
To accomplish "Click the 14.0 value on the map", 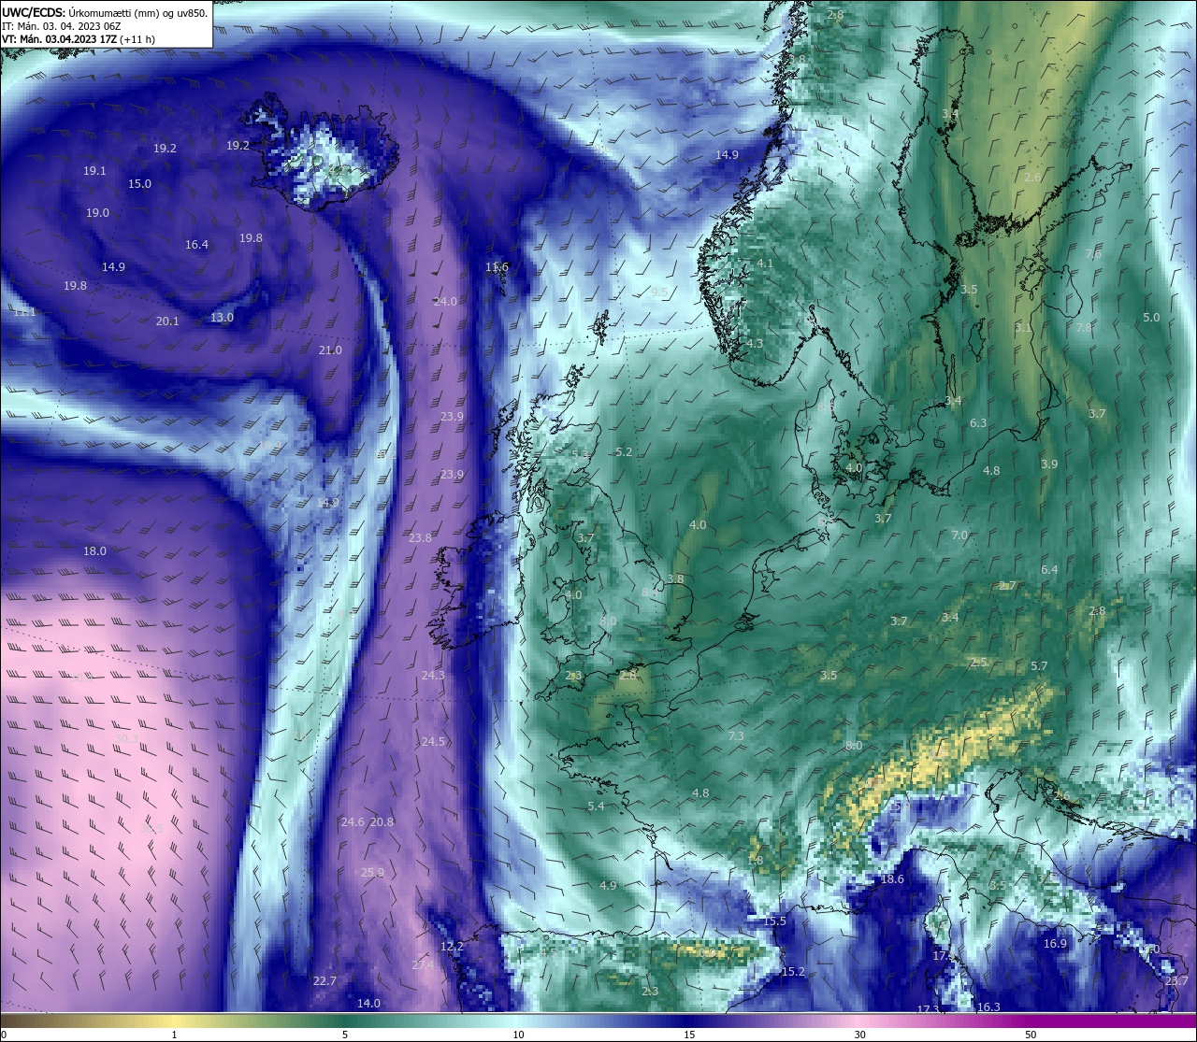I will click(368, 1004).
